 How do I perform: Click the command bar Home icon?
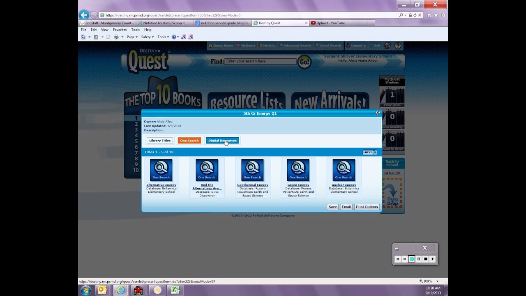(83, 37)
